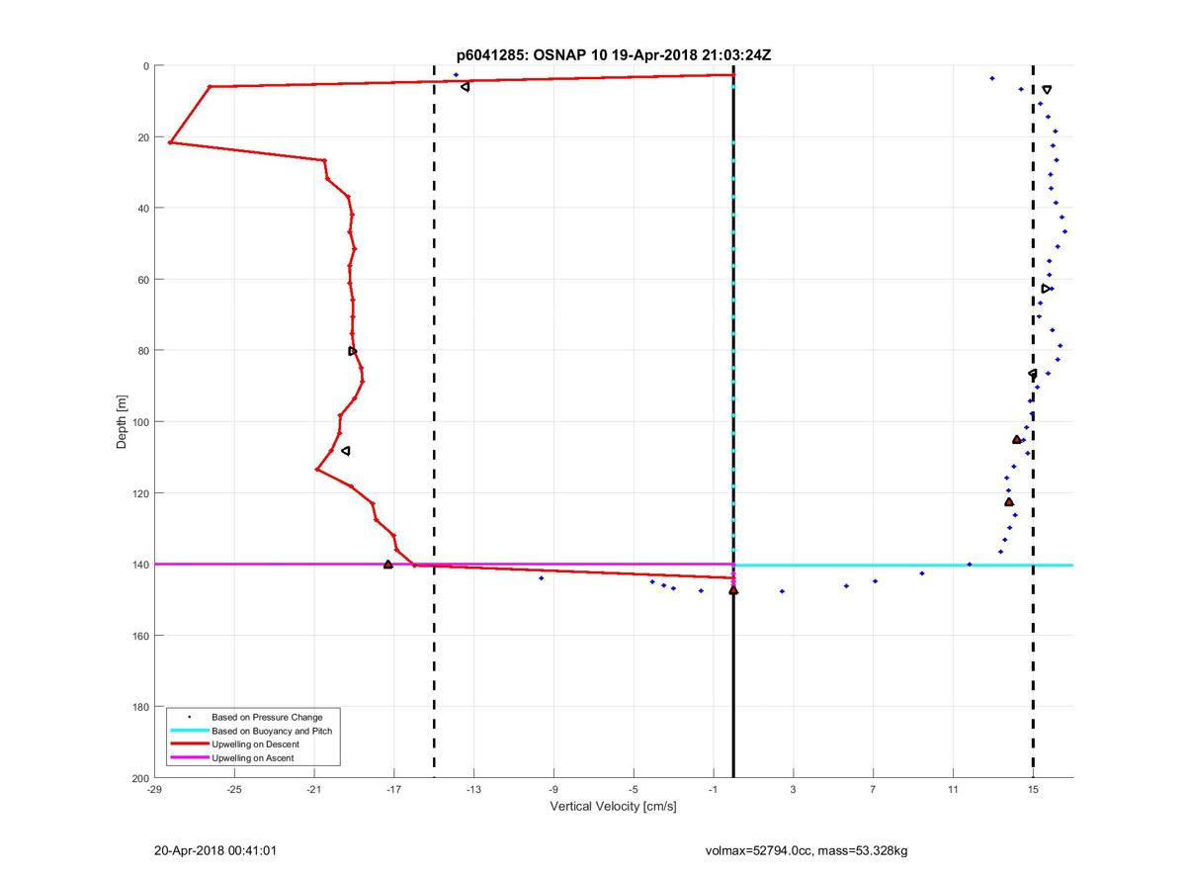Click depth axis tick label '20'
Image resolution: width=1186 pixels, height=875 pixels.
[x=143, y=137]
